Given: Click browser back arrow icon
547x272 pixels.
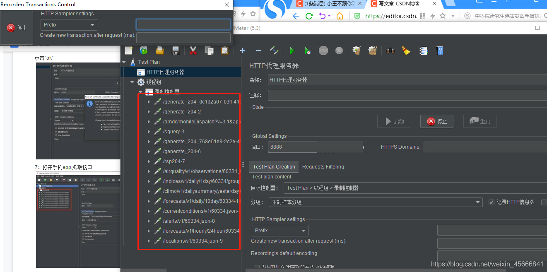Looking at the screenshot, I should tap(296, 17).
